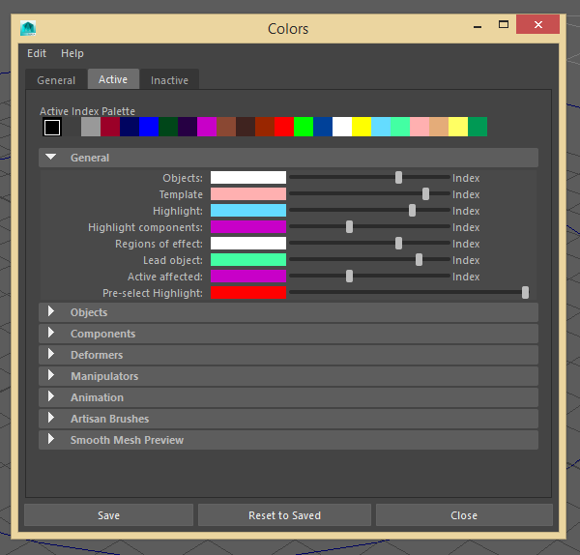Select dark crimson palette swatch

point(110,127)
